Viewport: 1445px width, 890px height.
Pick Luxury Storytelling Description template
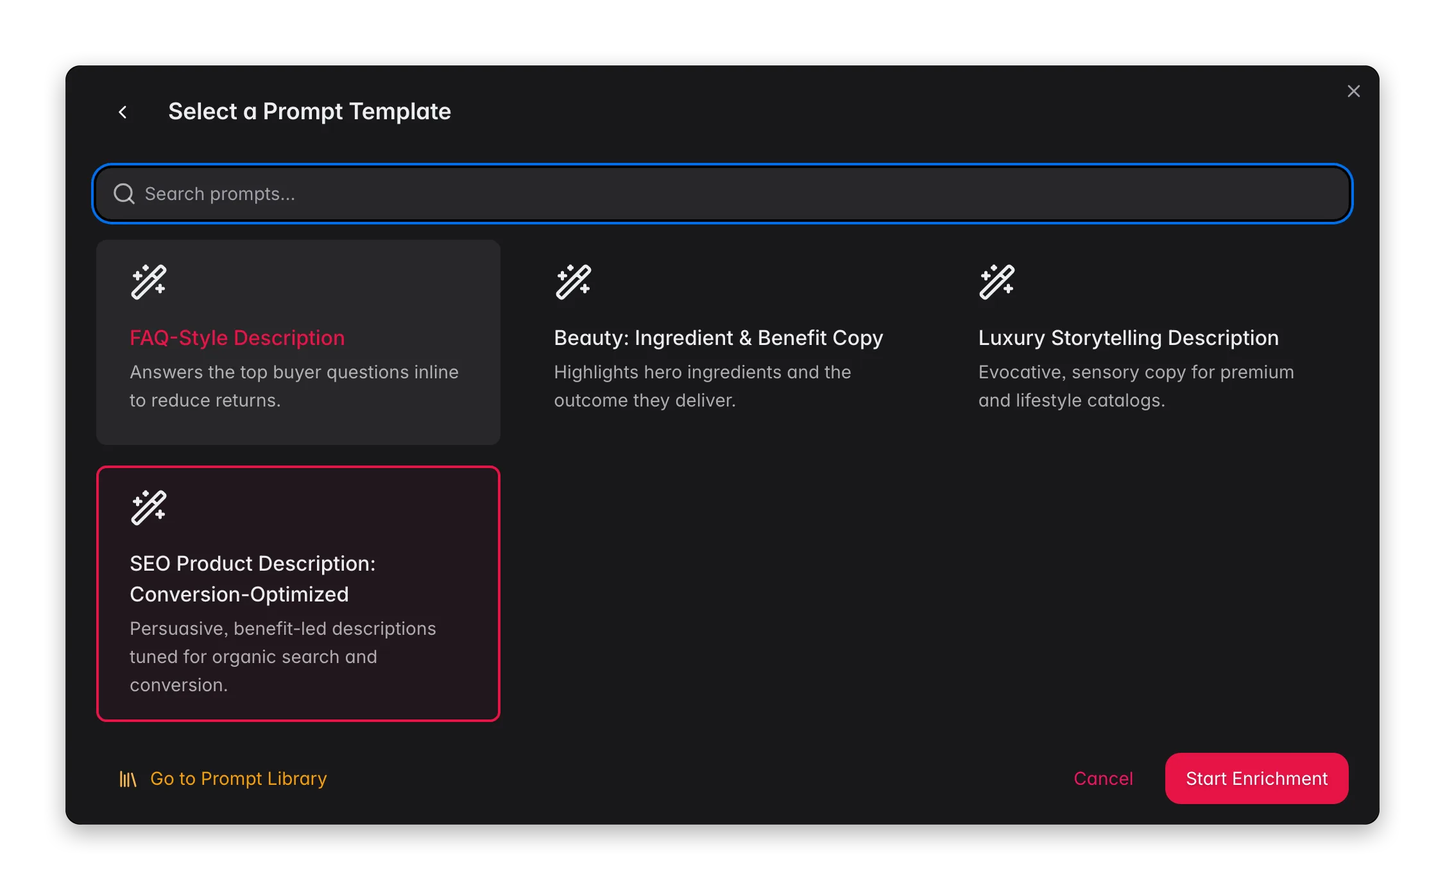1147,342
